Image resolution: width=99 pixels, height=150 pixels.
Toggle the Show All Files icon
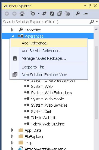(x=67, y=14)
